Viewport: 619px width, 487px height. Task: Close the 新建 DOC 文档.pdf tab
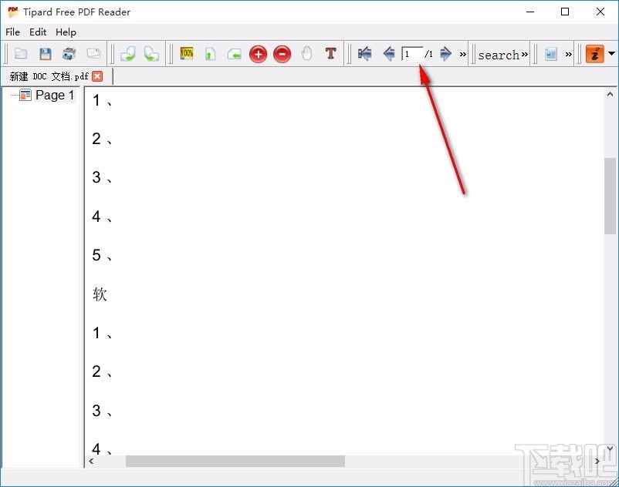tap(97, 76)
